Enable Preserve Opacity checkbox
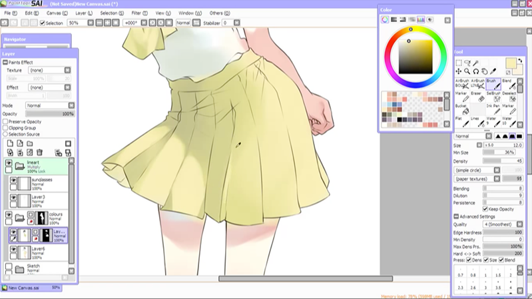The image size is (532, 299). 5,122
